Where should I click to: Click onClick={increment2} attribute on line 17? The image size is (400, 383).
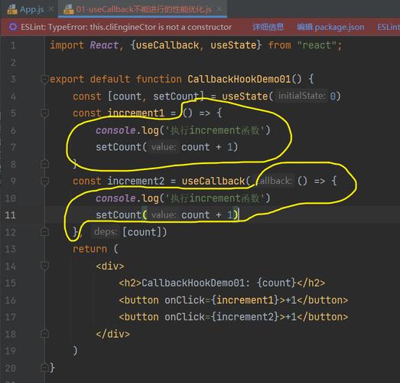click(x=222, y=317)
